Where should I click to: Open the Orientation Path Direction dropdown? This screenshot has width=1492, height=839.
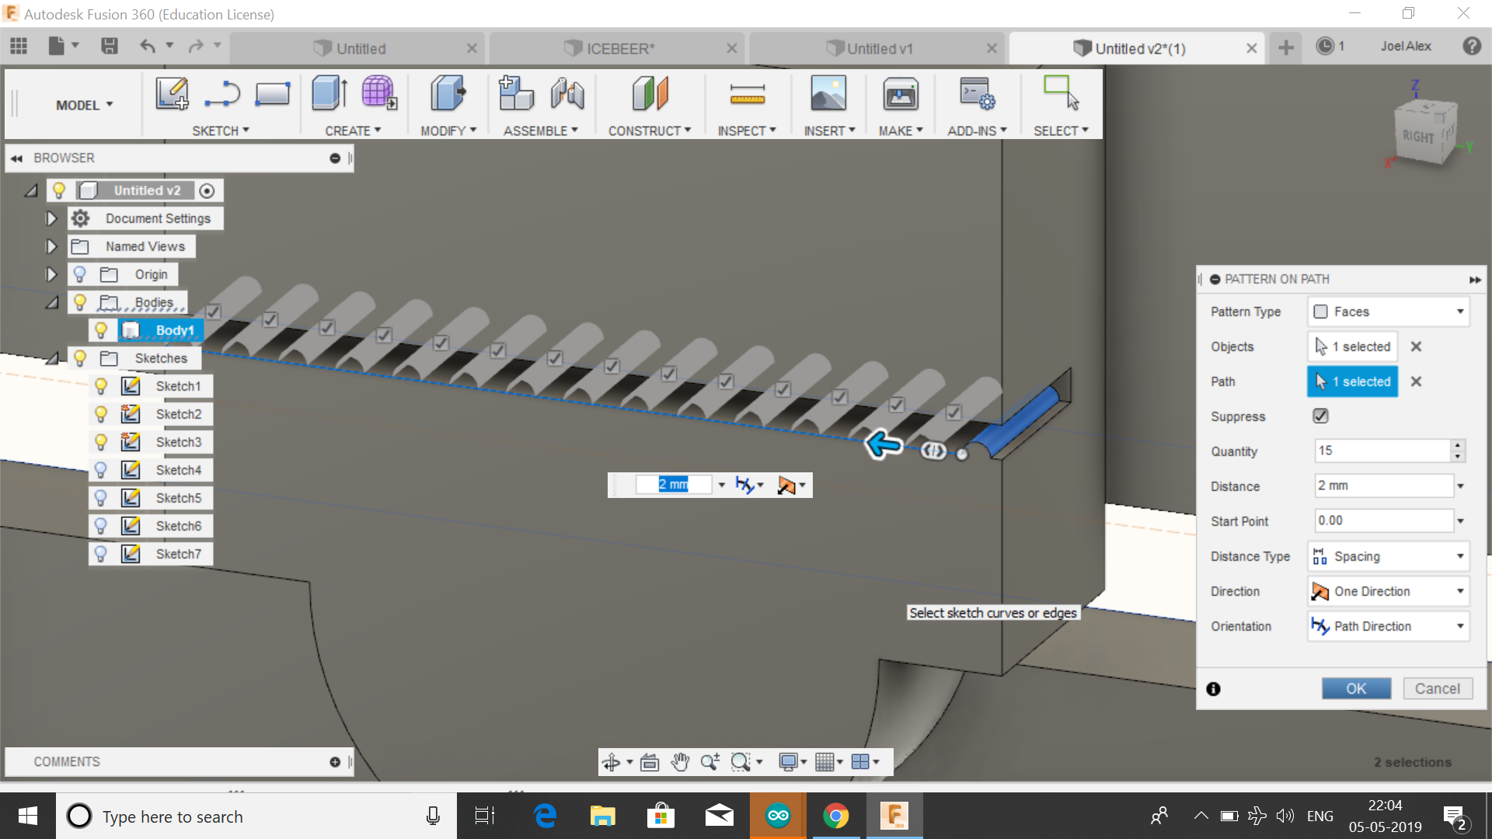[1388, 626]
